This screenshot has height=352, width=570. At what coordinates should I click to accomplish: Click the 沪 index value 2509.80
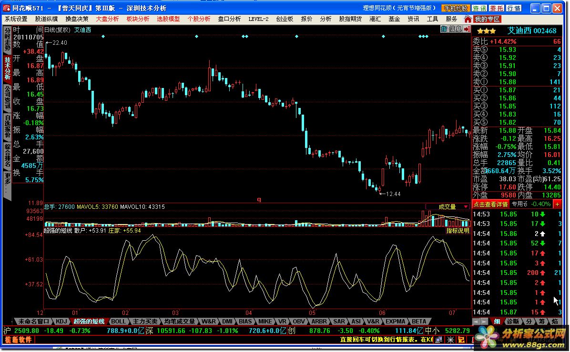click(x=27, y=331)
